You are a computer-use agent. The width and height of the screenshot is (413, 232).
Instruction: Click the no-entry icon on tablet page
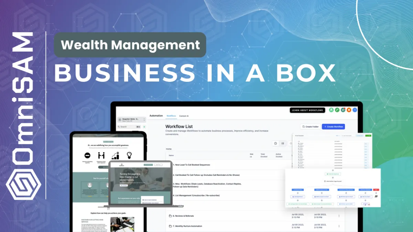pos(87,156)
